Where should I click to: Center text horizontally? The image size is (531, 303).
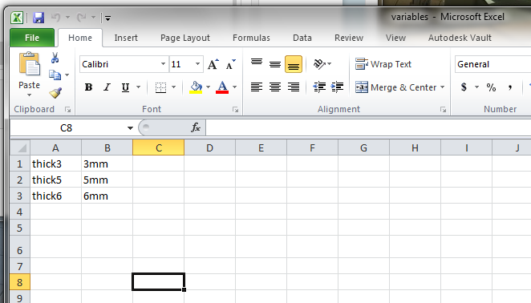[x=275, y=87]
